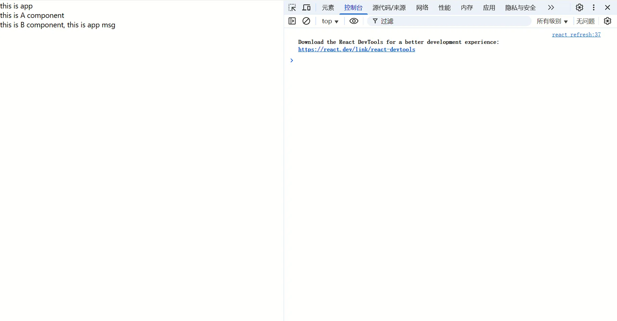Image resolution: width=617 pixels, height=321 pixels.
Task: Activate the inspect element picker icon
Action: 292,7
